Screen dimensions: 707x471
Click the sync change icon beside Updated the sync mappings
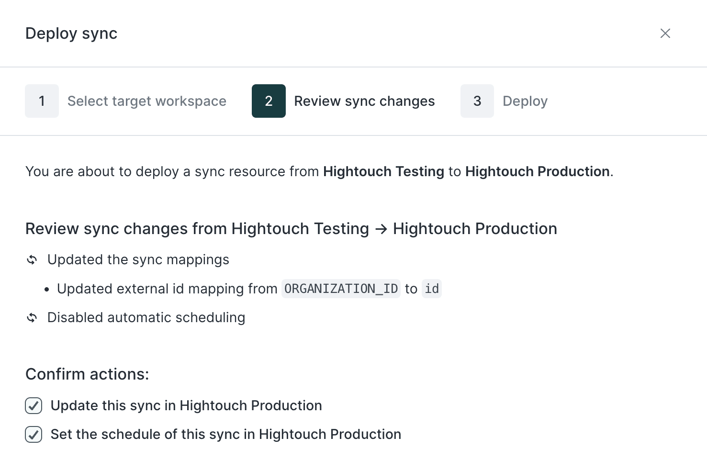point(32,259)
